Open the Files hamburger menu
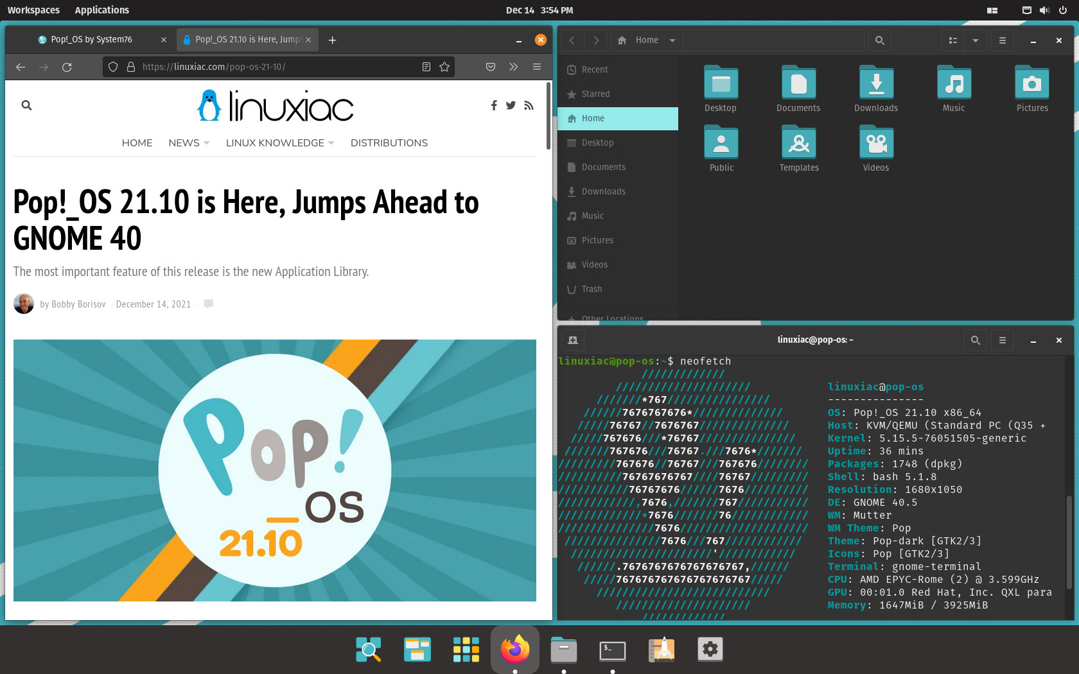The width and height of the screenshot is (1079, 674). [x=1002, y=40]
